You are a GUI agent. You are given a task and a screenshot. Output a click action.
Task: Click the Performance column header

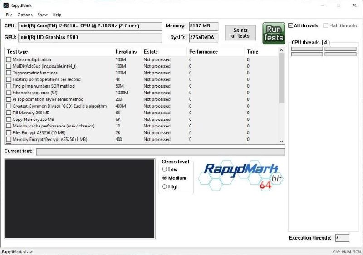coord(216,52)
